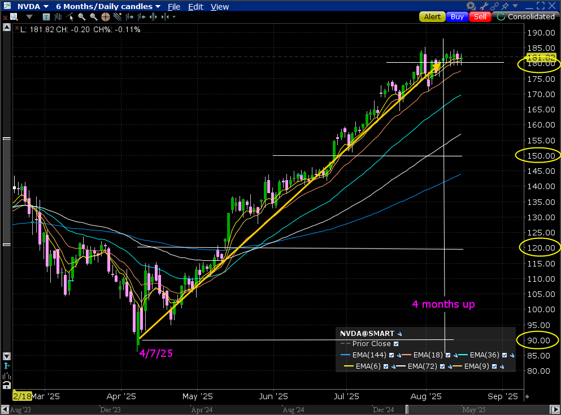
Task: Open EMA(18) settings wrench
Action: [455, 355]
